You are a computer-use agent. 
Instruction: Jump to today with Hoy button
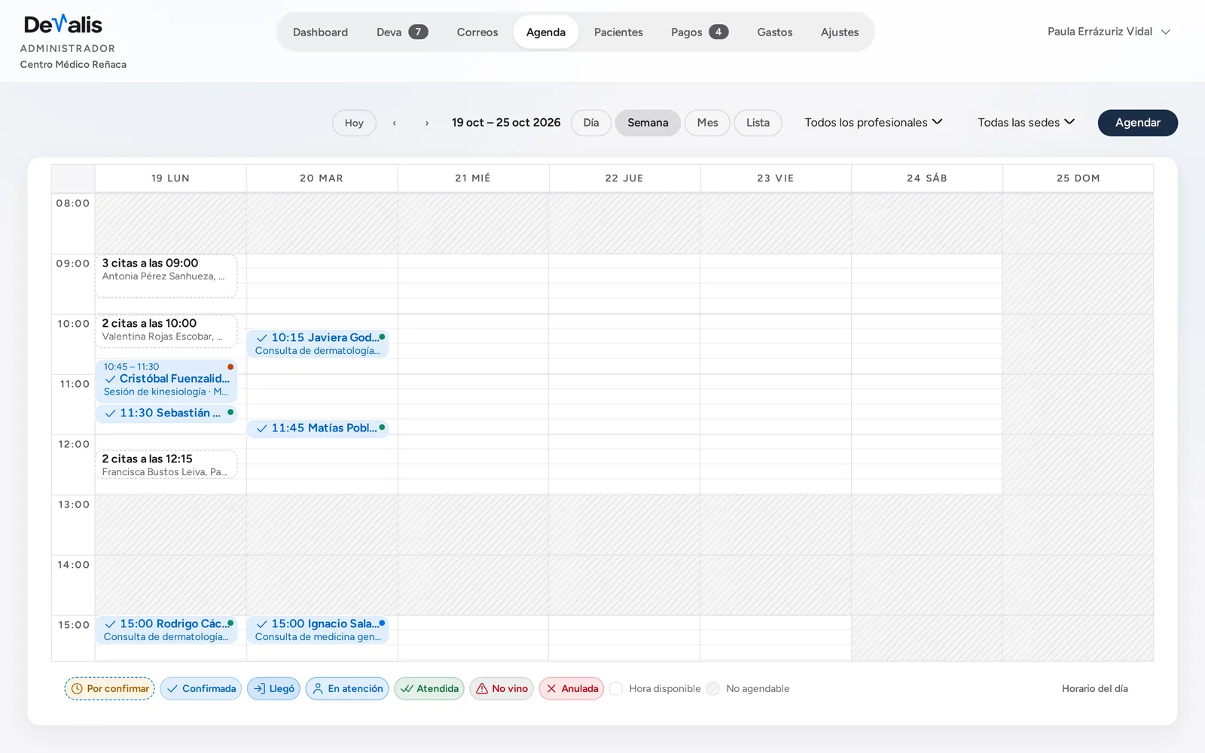[x=354, y=123]
